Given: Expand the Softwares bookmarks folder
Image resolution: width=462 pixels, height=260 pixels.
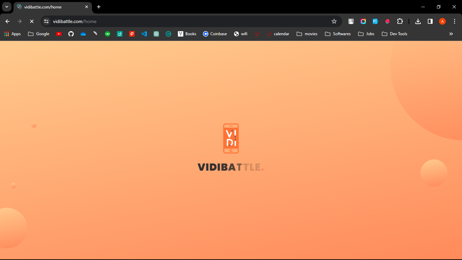Looking at the screenshot, I should tap(338, 34).
